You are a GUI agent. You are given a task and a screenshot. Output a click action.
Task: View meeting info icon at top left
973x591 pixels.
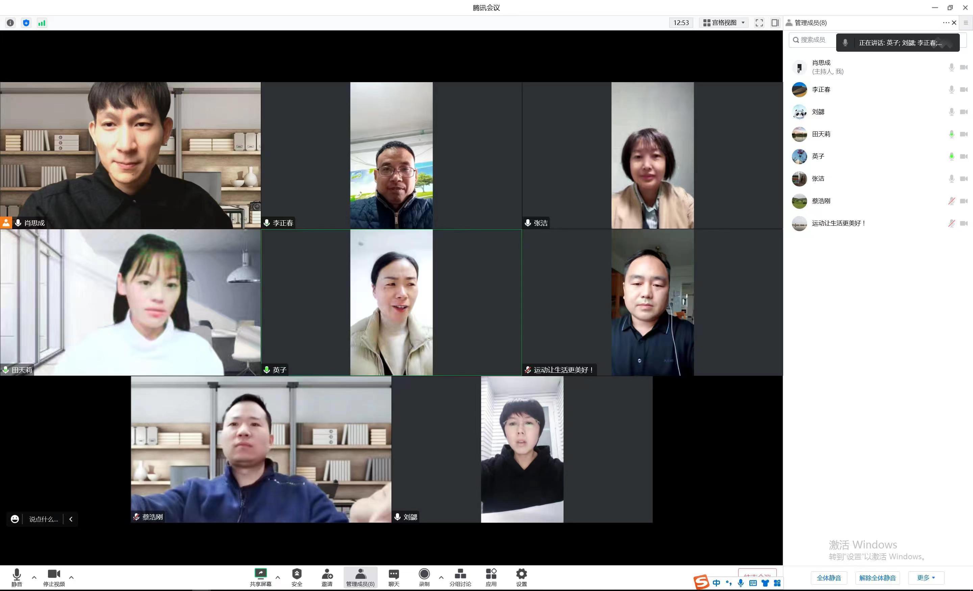coord(10,23)
